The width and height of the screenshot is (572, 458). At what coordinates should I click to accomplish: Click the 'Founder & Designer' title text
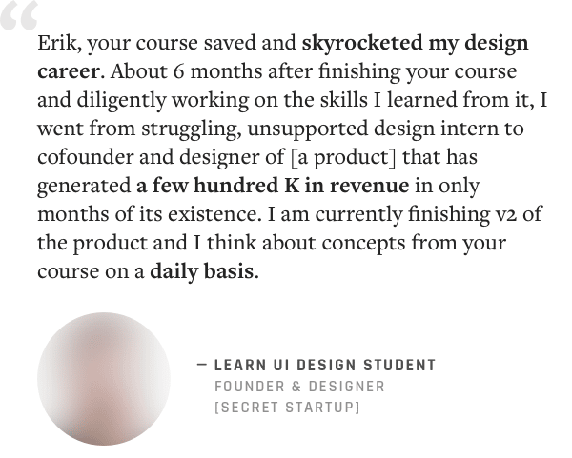(x=299, y=387)
